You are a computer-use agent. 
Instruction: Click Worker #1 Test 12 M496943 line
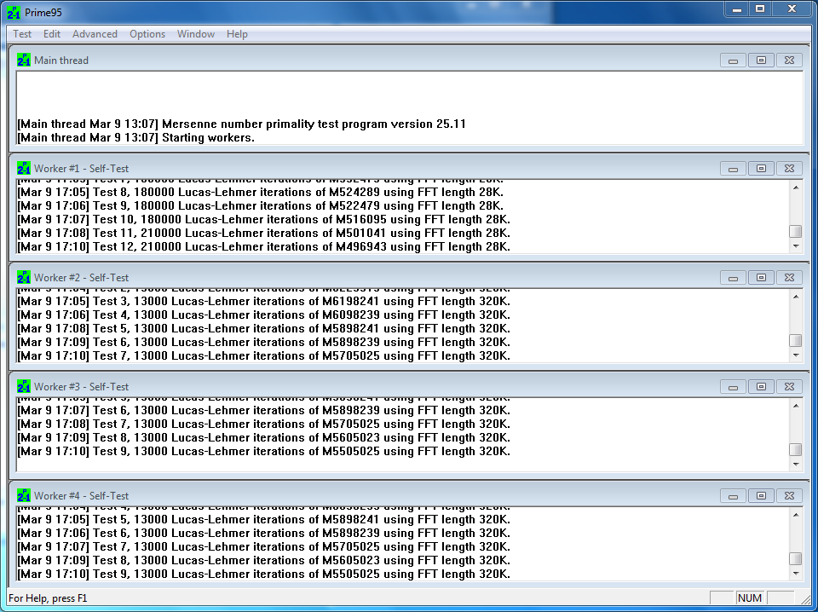click(263, 246)
